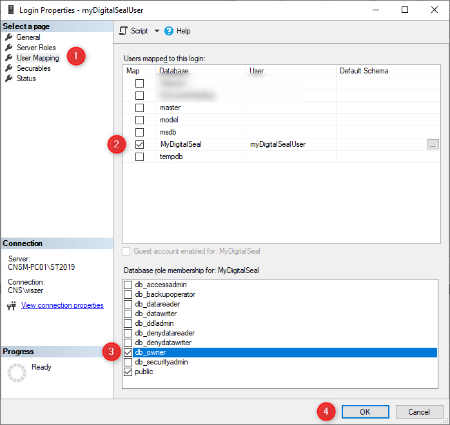Click the server icon in title bar

pos(11,10)
